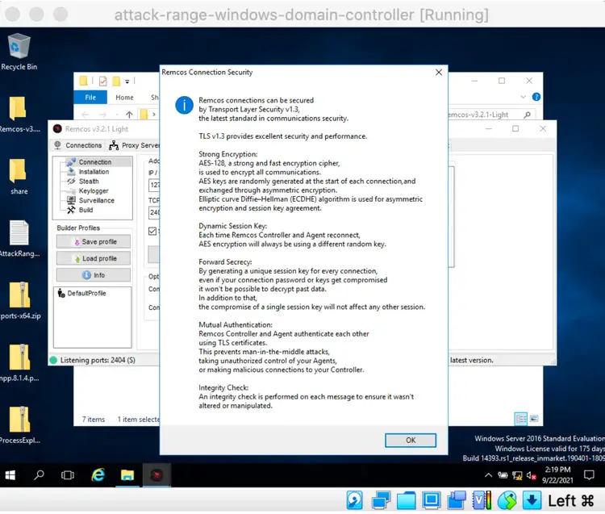Click the Save profile button
Image resolution: width=605 pixels, height=514 pixels.
(x=92, y=242)
